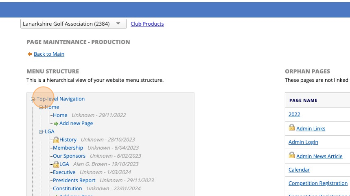This screenshot has width=350, height=196.
Task: Collapse the Top-level Navigation tree node
Action: (33, 99)
